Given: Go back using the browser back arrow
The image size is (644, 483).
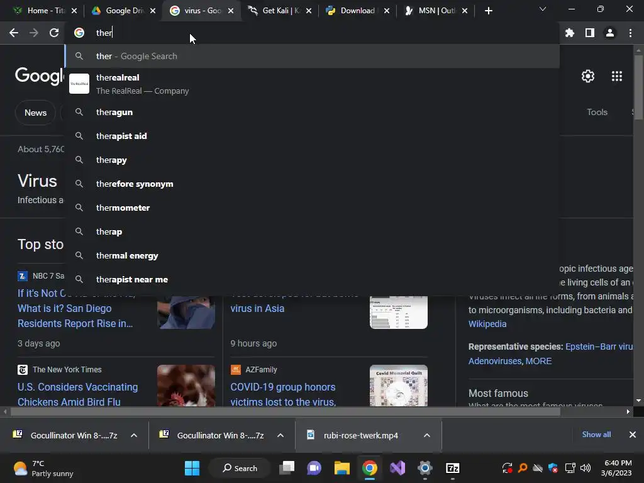Looking at the screenshot, I should [x=14, y=33].
